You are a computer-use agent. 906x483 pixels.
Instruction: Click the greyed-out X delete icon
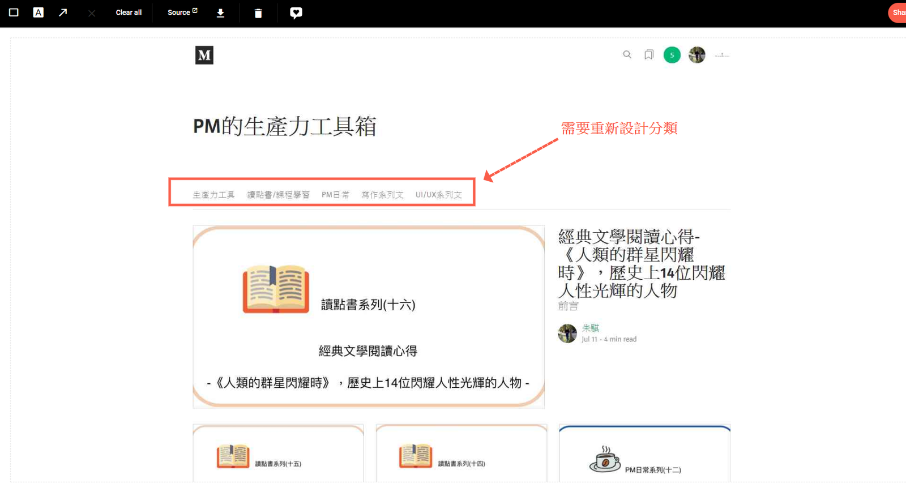coord(92,13)
